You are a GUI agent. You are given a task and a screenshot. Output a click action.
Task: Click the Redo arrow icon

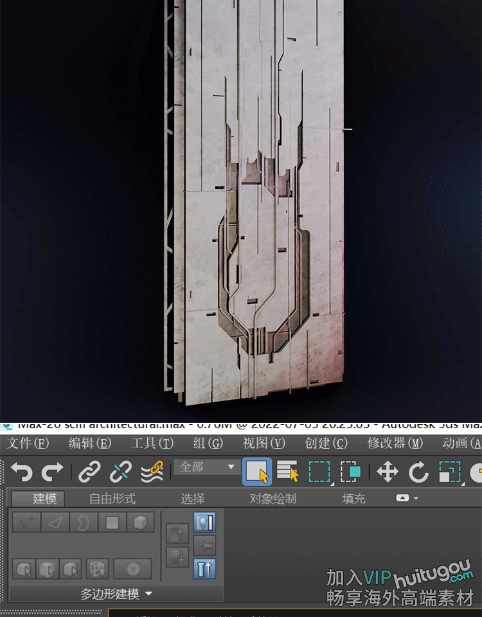coord(52,472)
